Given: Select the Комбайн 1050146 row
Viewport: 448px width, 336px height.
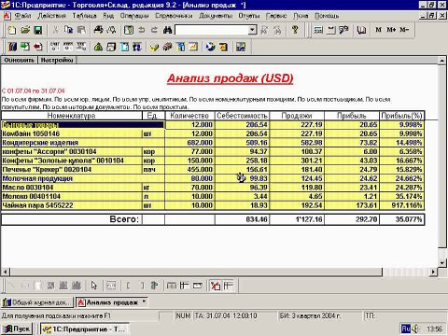Looking at the screenshot, I should [x=213, y=133].
